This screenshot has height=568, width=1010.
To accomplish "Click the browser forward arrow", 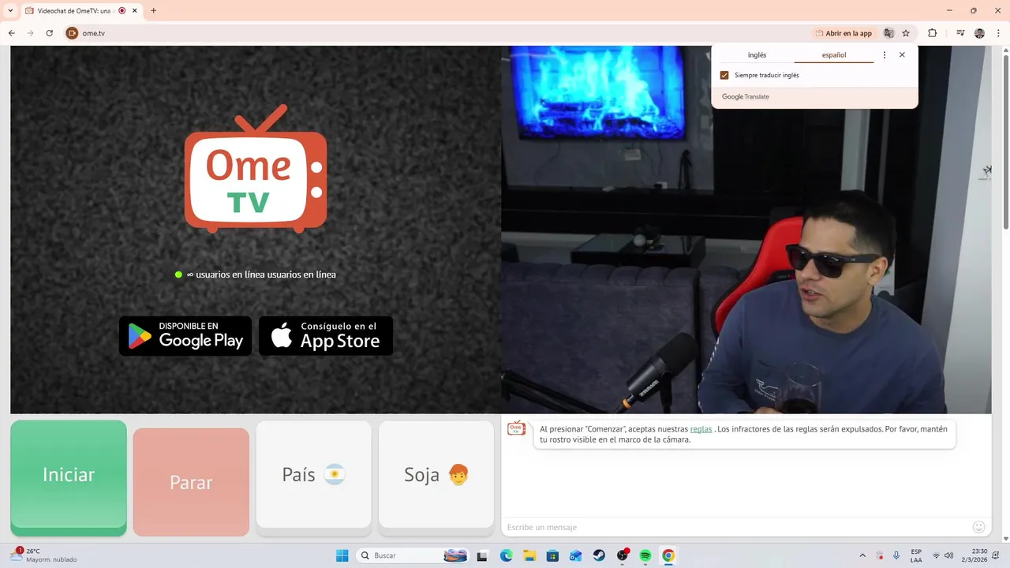I will (x=31, y=33).
